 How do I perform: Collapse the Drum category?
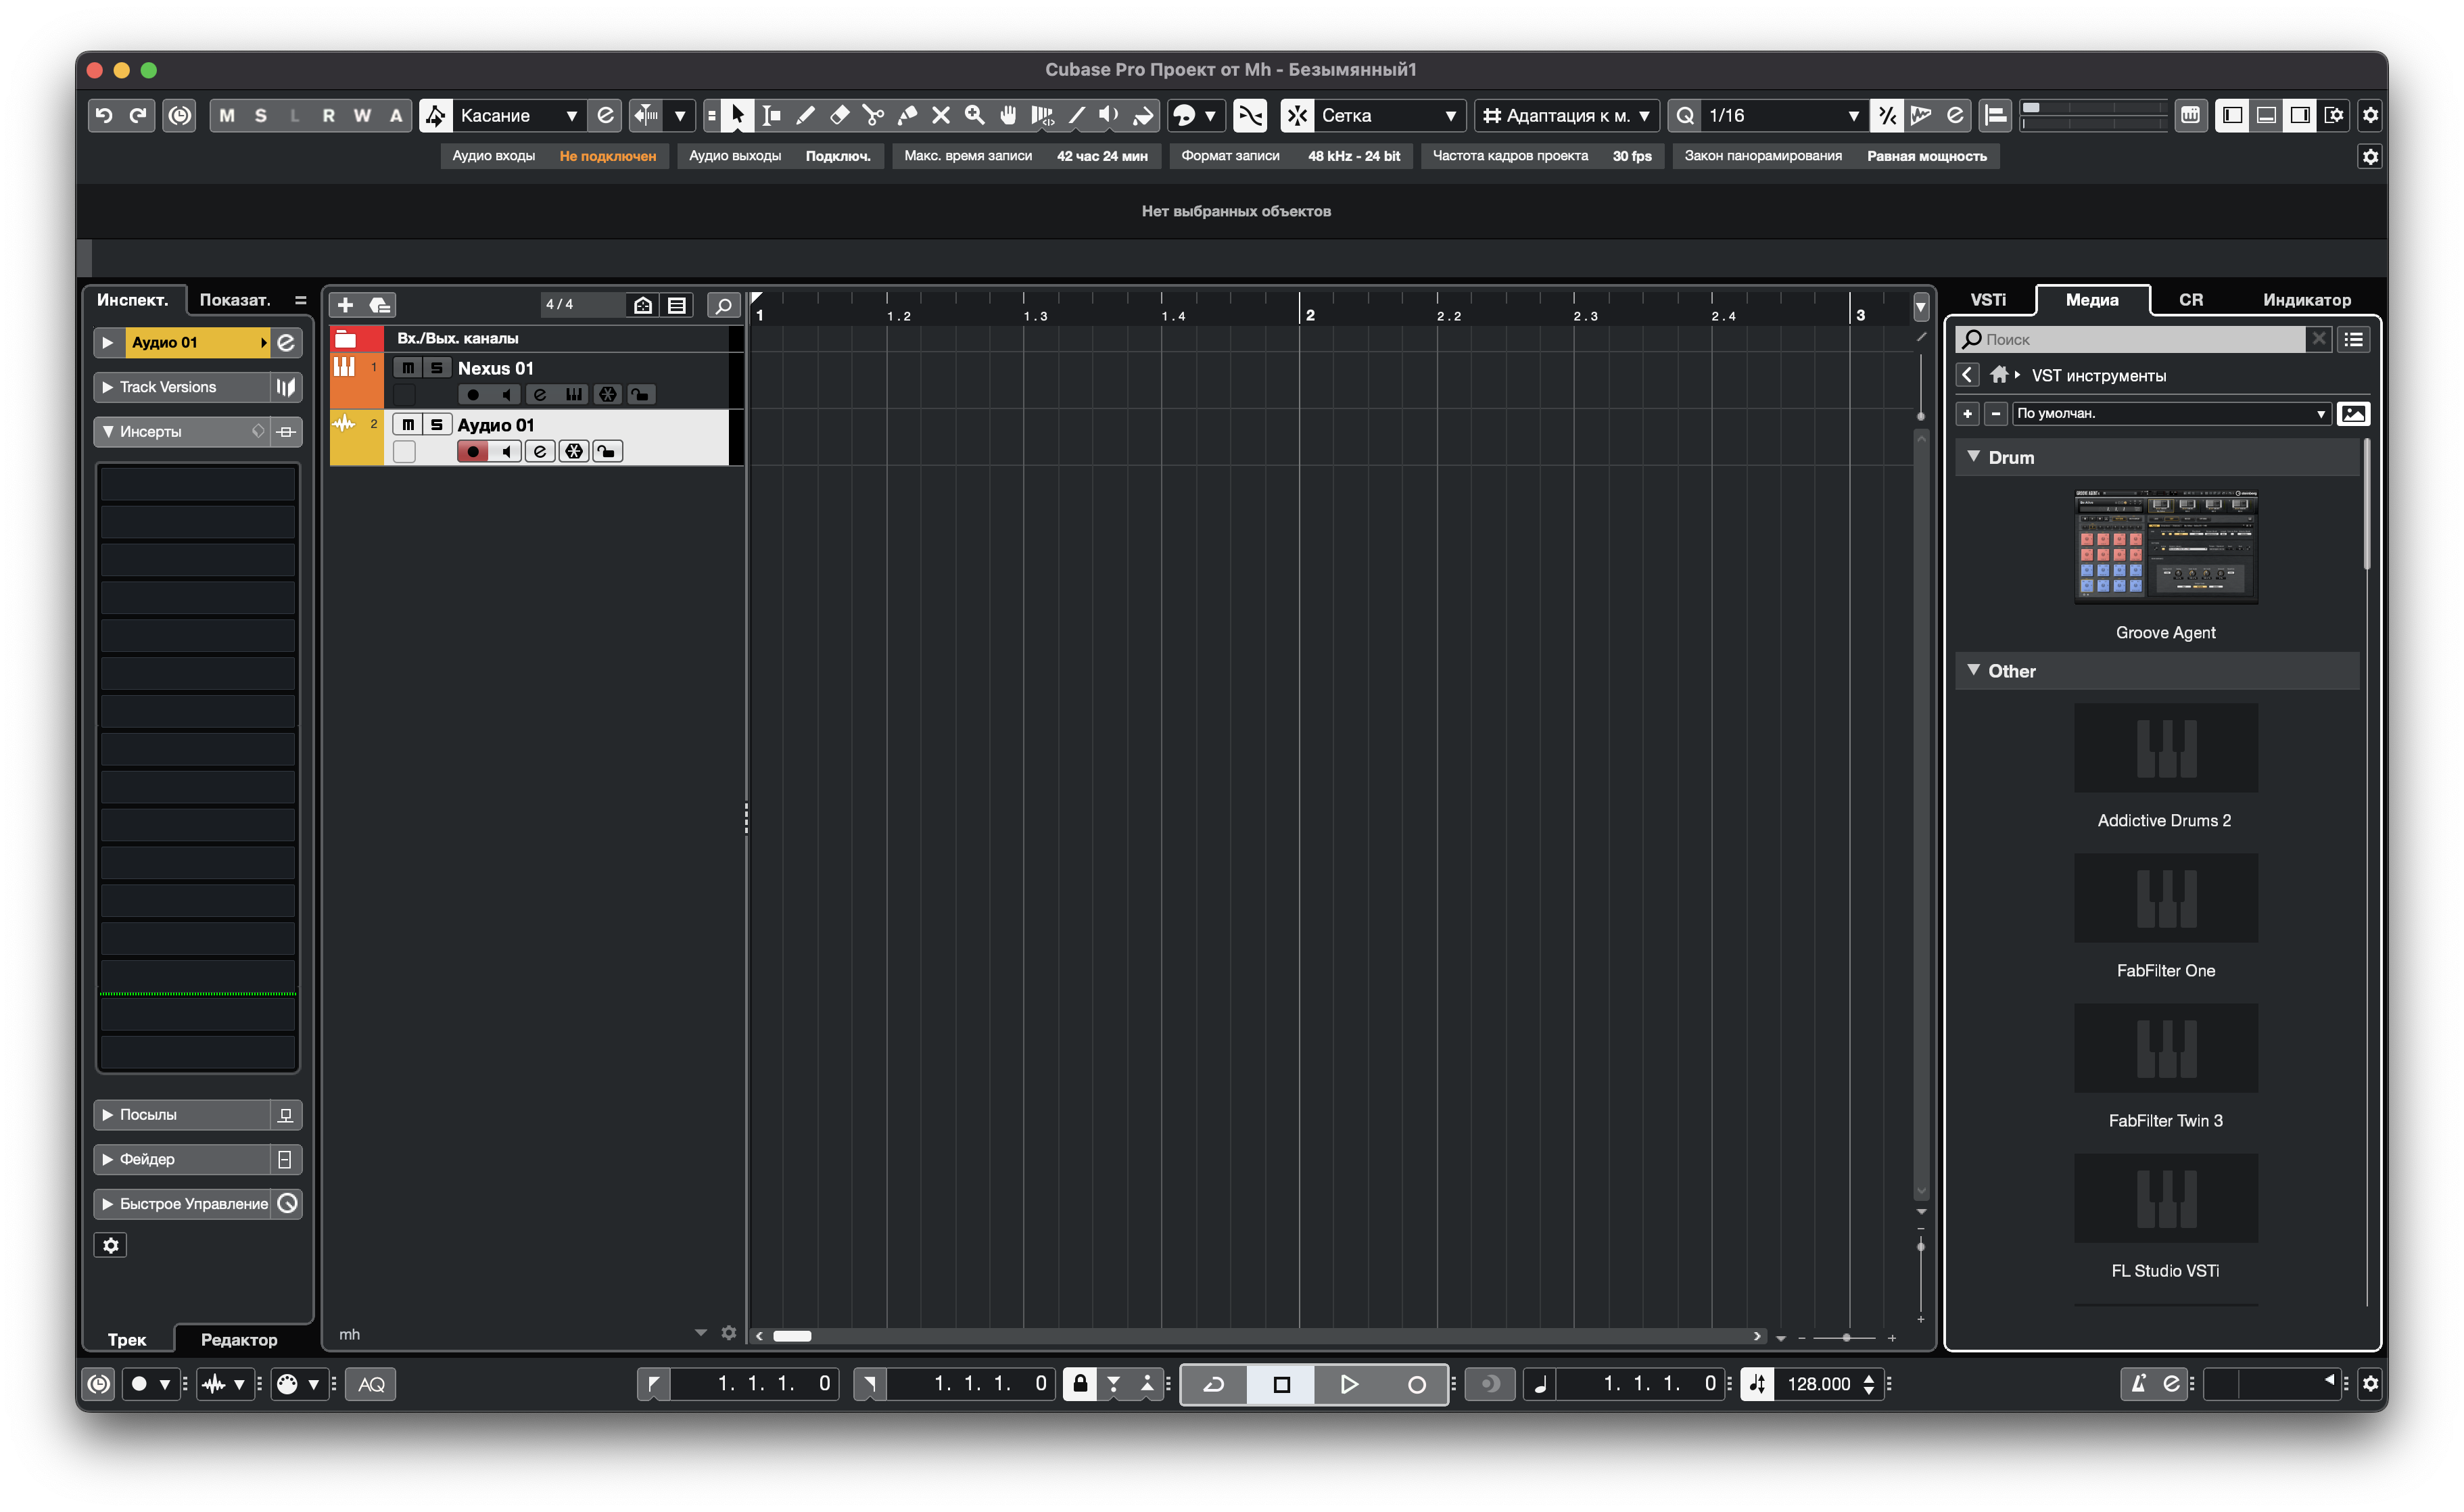(1974, 457)
